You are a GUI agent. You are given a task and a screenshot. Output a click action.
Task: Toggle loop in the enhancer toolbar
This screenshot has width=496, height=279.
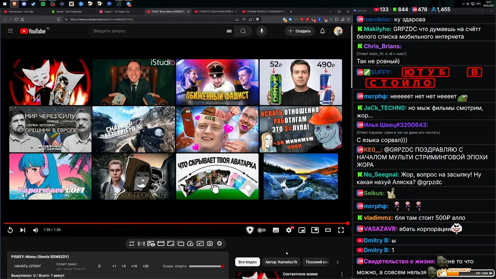pyautogui.click(x=132, y=244)
